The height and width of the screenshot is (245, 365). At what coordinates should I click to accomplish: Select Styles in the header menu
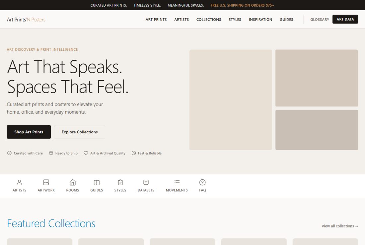235,20
